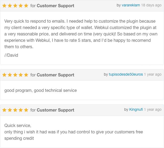Open Kingnufi user profile link
This screenshot has width=164, height=148.
click(136, 109)
